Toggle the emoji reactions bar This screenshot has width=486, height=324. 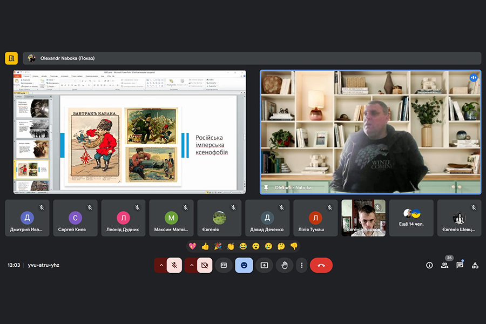click(244, 265)
